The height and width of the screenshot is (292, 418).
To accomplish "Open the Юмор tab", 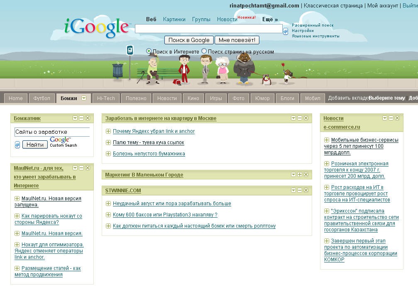I will coord(262,98).
